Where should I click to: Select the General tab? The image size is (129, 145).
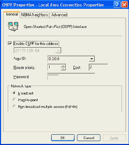pyautogui.click(x=12, y=14)
